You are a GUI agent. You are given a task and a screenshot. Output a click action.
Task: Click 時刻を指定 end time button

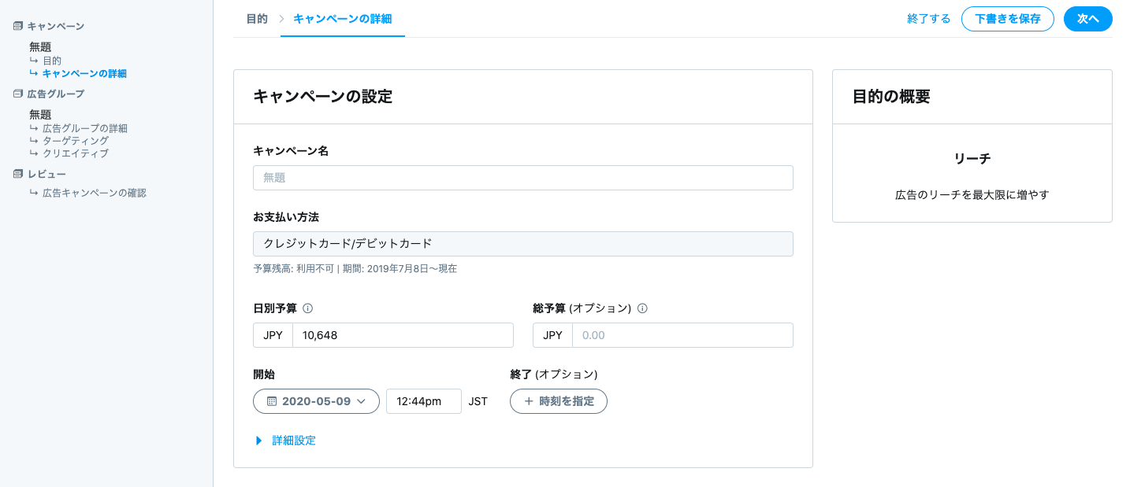click(559, 401)
